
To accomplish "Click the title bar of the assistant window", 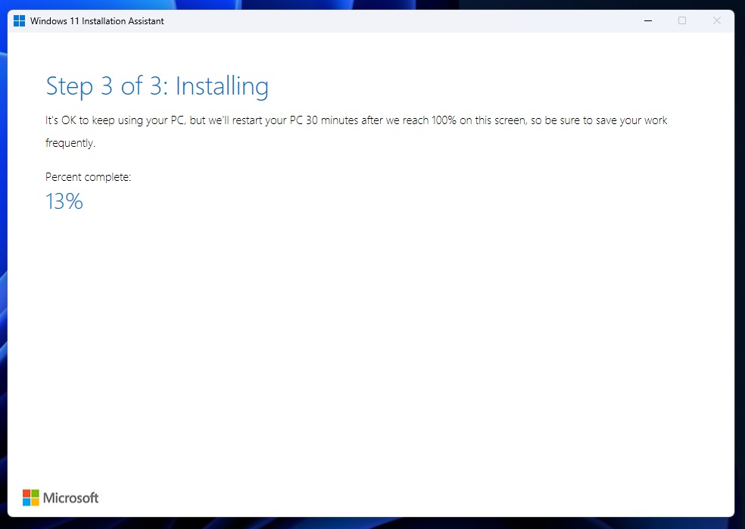I will point(379,20).
